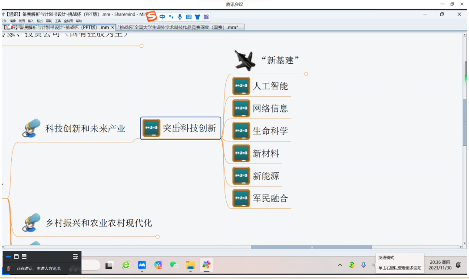Open the Sogou skin shirt icon
Image resolution: width=469 pixels, height=279 pixels.
point(198,17)
